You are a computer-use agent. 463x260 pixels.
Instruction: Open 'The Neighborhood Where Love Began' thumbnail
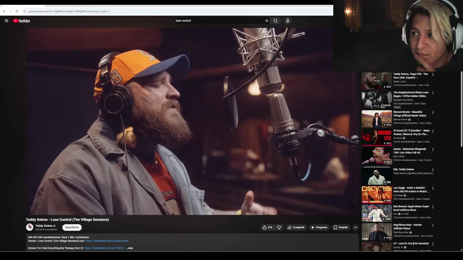[x=377, y=100]
